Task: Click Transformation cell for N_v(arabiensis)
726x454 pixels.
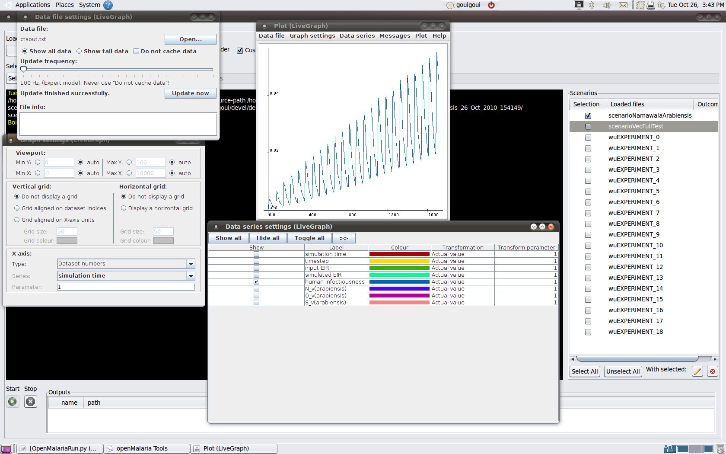Action: [x=462, y=289]
